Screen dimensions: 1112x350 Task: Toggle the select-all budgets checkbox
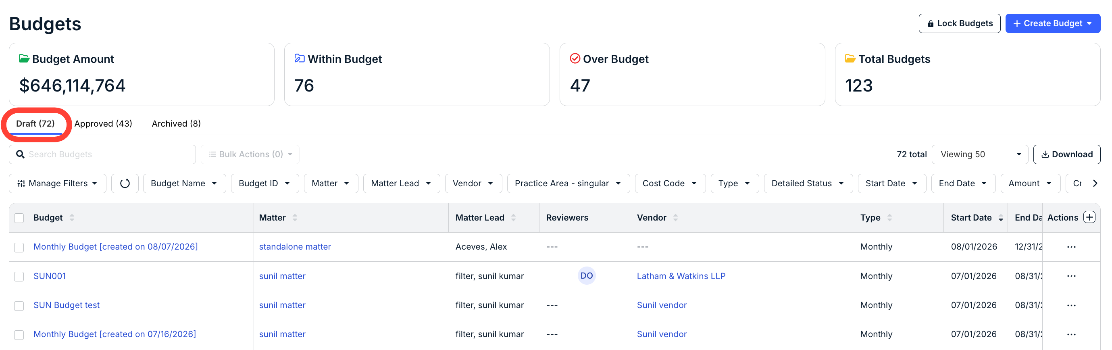click(19, 218)
